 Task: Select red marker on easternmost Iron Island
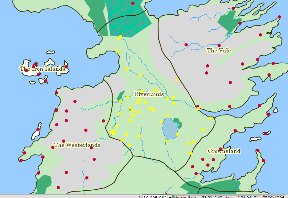click(x=66, y=67)
